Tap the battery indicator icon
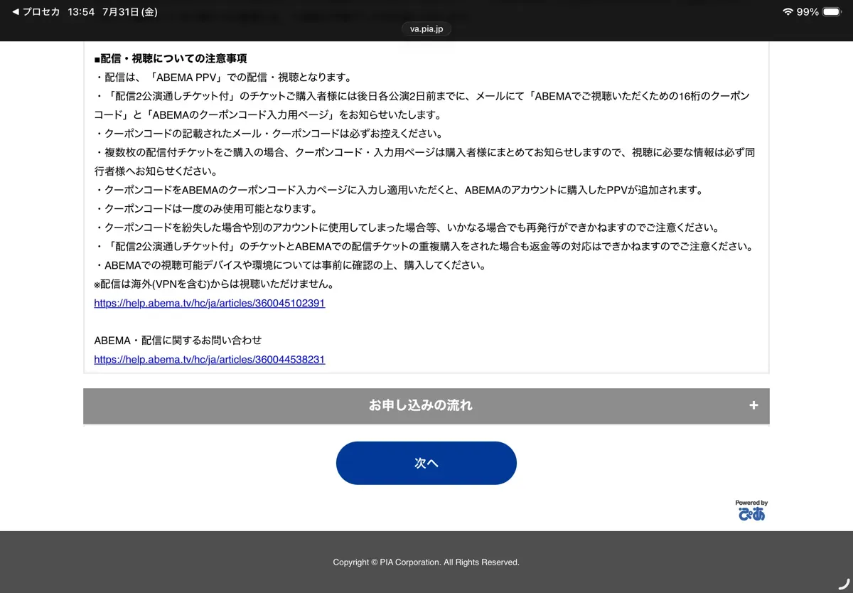The width and height of the screenshot is (853, 593). coord(832,12)
